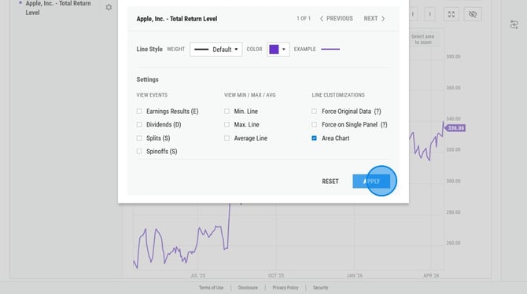Open the line color dropdown arrow
Image resolution: width=527 pixels, height=294 pixels.
point(284,50)
